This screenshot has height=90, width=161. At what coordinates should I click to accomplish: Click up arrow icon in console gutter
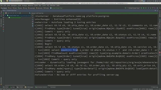coord(33,15)
